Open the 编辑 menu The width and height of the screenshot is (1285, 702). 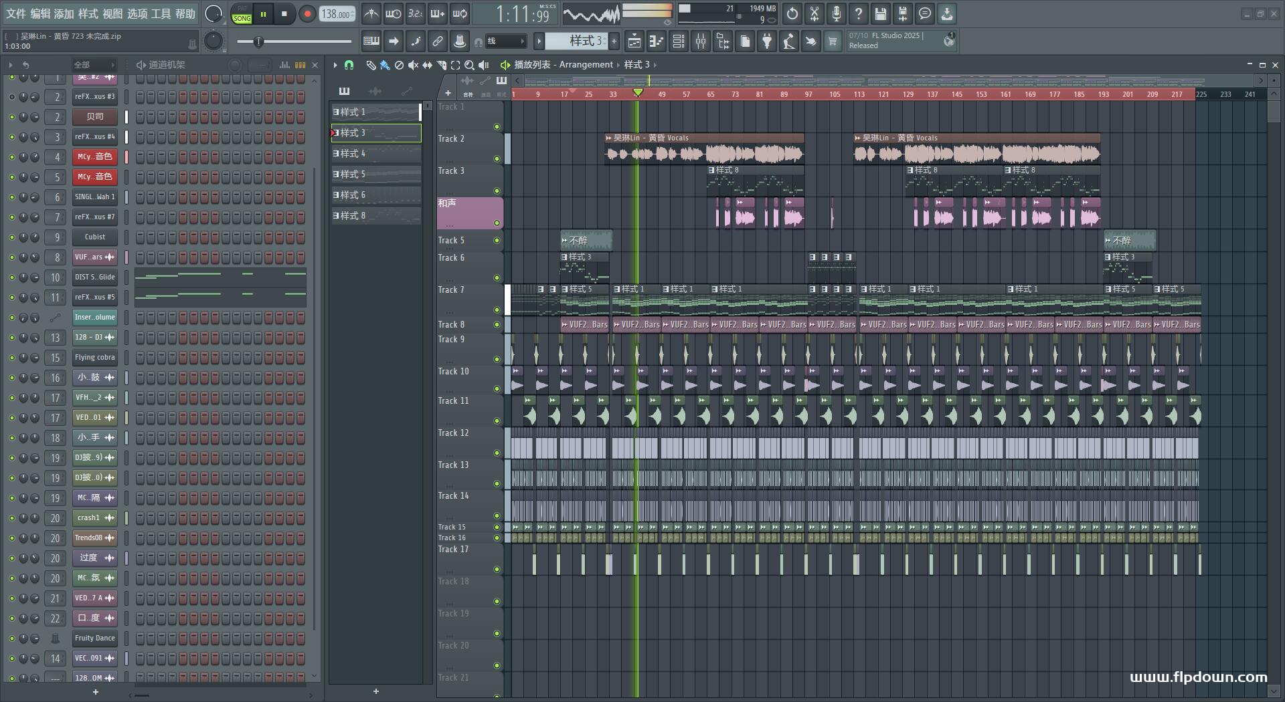click(x=39, y=13)
